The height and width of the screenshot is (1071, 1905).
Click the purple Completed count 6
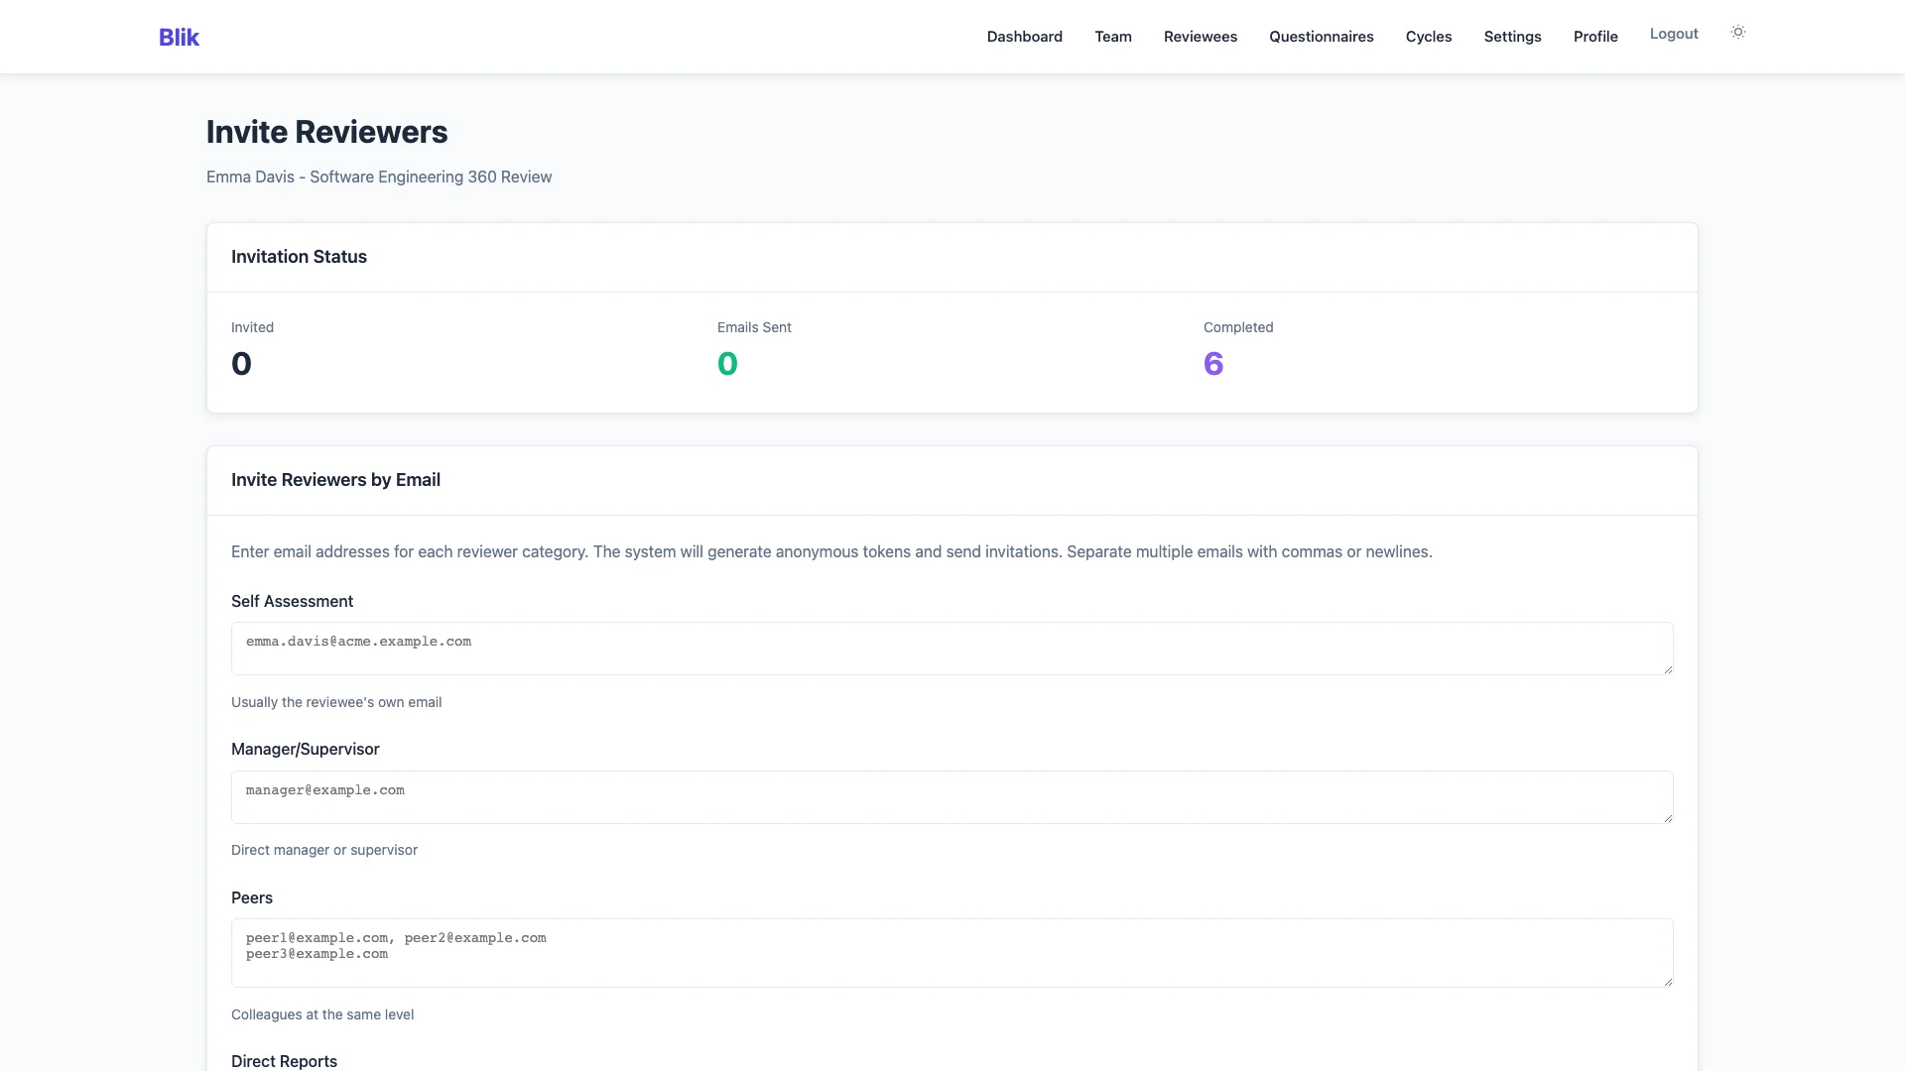[x=1213, y=364]
